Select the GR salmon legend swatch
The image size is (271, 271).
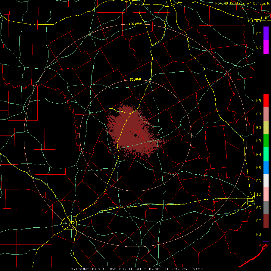[x=266, y=114]
